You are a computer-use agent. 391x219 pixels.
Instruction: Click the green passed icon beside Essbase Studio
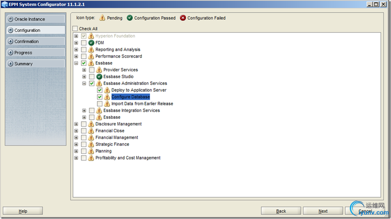pos(99,76)
